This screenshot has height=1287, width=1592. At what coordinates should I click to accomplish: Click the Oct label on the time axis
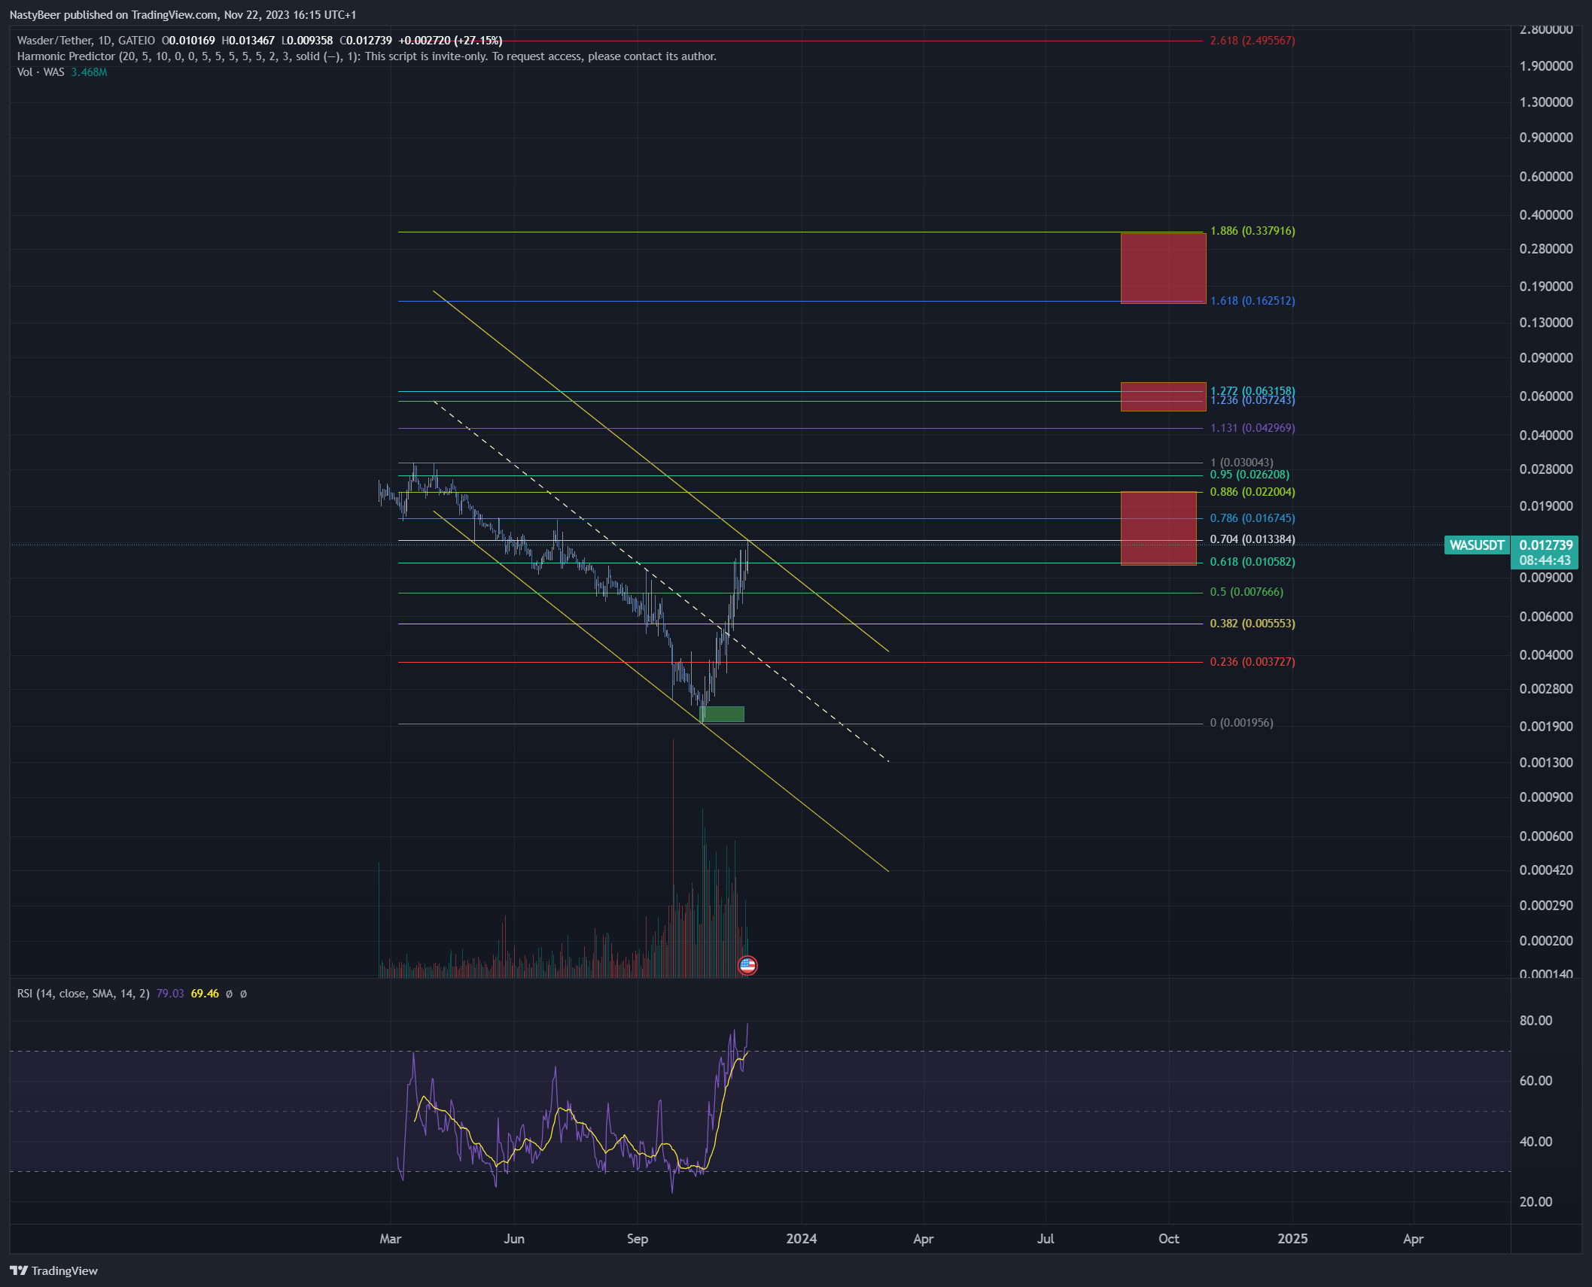tap(1169, 1239)
